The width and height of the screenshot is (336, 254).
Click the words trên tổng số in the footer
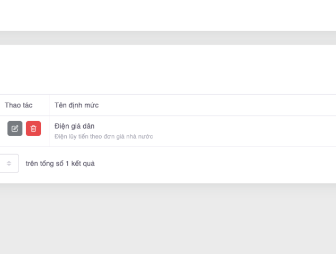pos(45,164)
